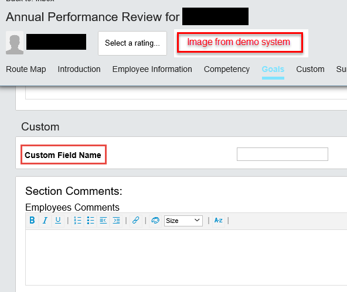
Task: Insert numbered list in comments editor
Action: [78, 221]
